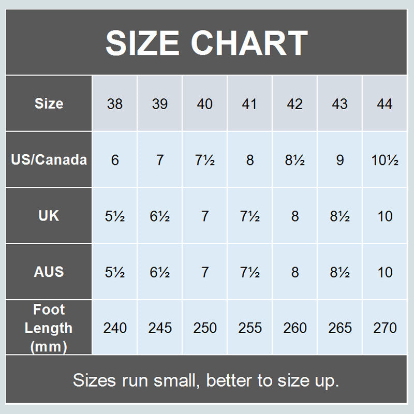The image size is (414, 414).
Task: Click the SIZE CHART title
Action: 206,42
